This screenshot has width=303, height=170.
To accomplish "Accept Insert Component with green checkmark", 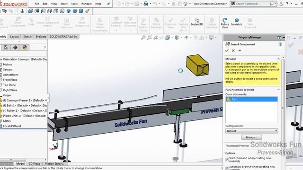I will 227,51.
